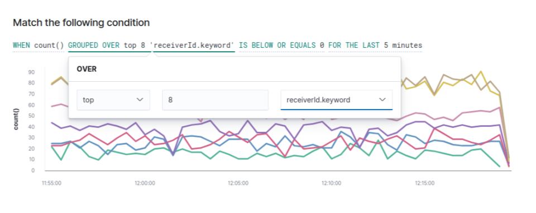Open the receiverId.keyword field dropdown

336,100
